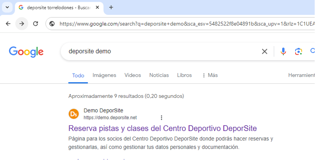Switch to the 'Noticias' tab

(x=159, y=75)
